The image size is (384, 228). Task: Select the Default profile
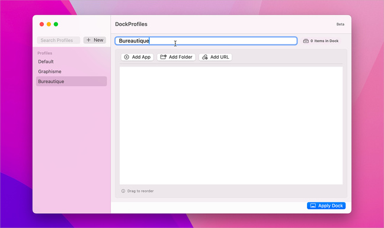[x=71, y=62]
